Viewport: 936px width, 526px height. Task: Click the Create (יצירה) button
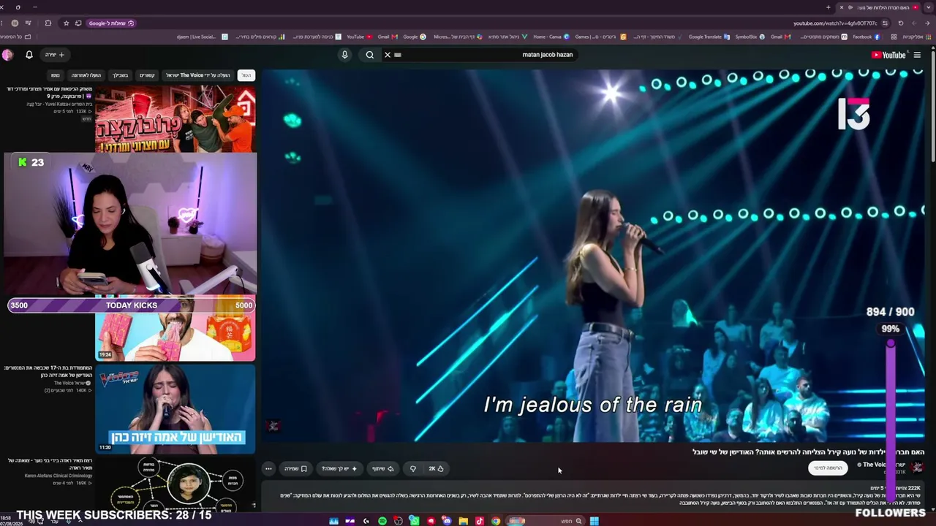55,55
